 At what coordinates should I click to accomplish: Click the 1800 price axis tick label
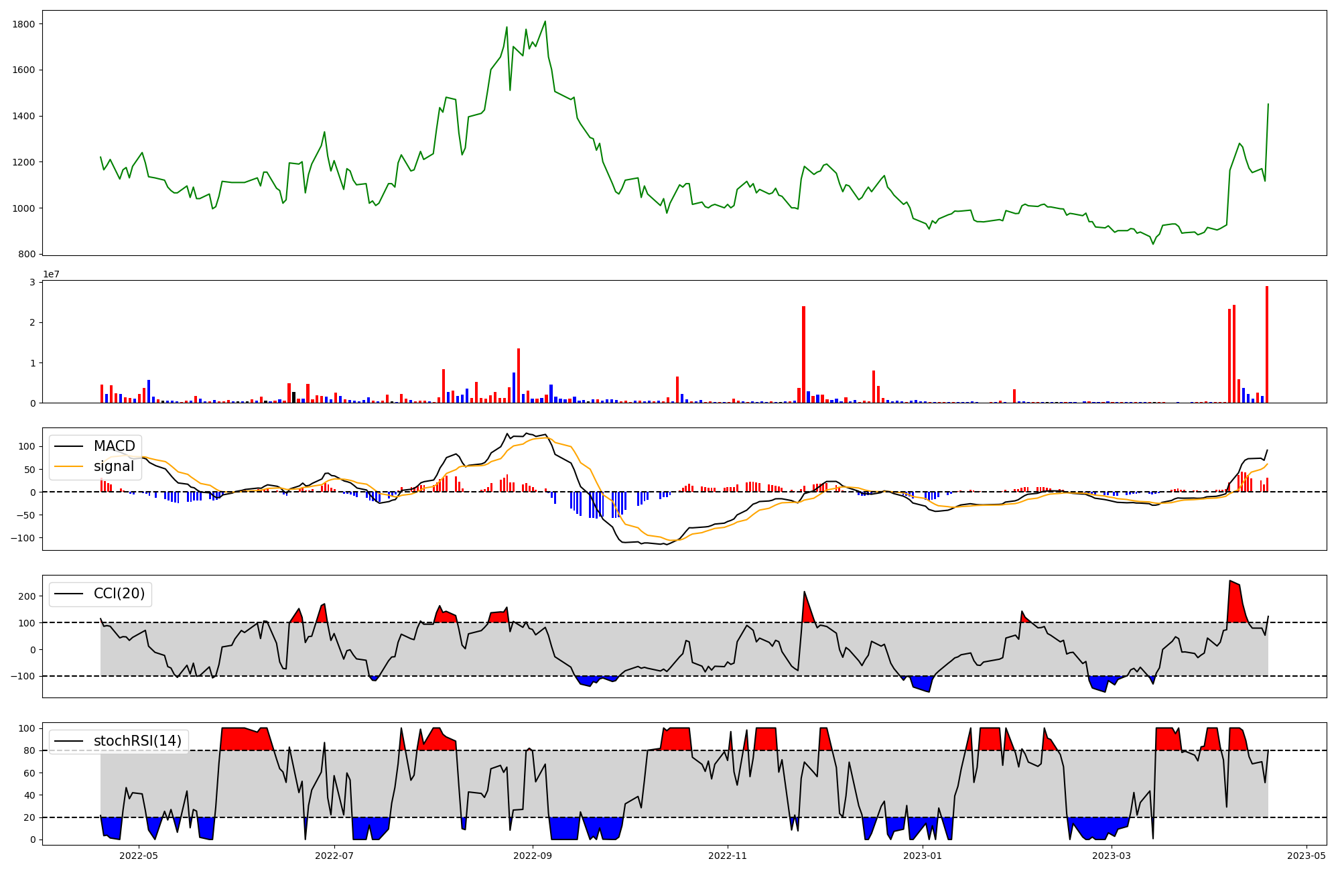[x=23, y=24]
